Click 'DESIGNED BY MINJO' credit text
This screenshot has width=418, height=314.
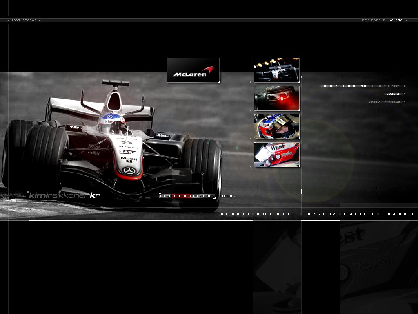pos(382,20)
